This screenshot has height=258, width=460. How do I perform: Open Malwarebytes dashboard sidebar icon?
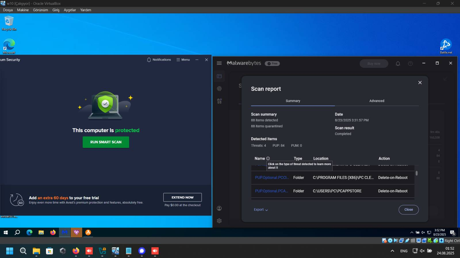[219, 76]
